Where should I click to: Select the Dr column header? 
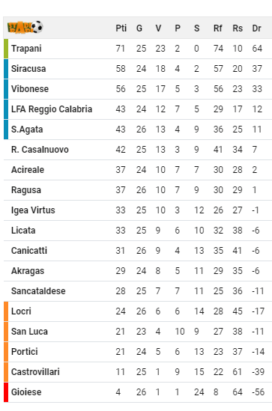256,28
